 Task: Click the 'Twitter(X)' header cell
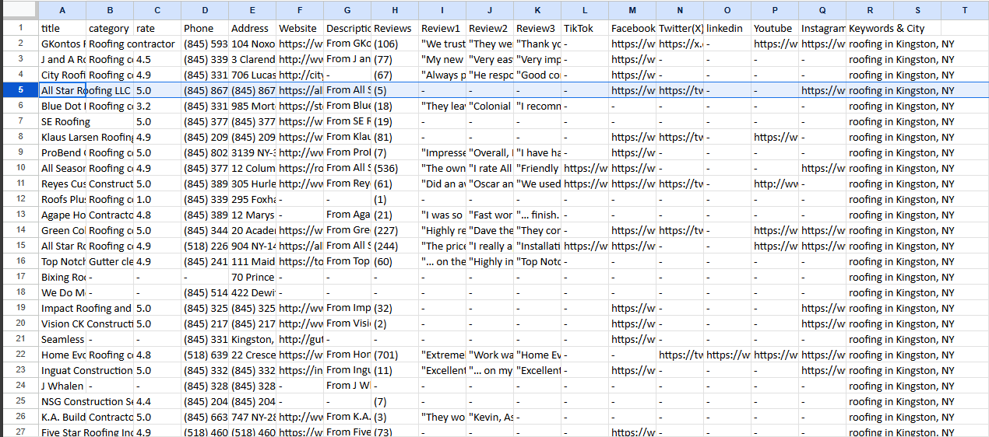tap(680, 28)
